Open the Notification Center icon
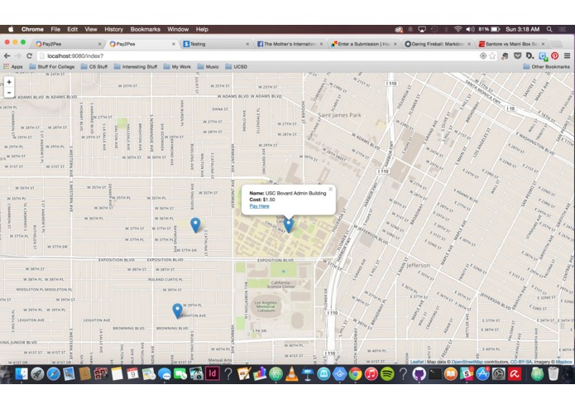This screenshot has width=575, height=409. pyautogui.click(x=562, y=29)
